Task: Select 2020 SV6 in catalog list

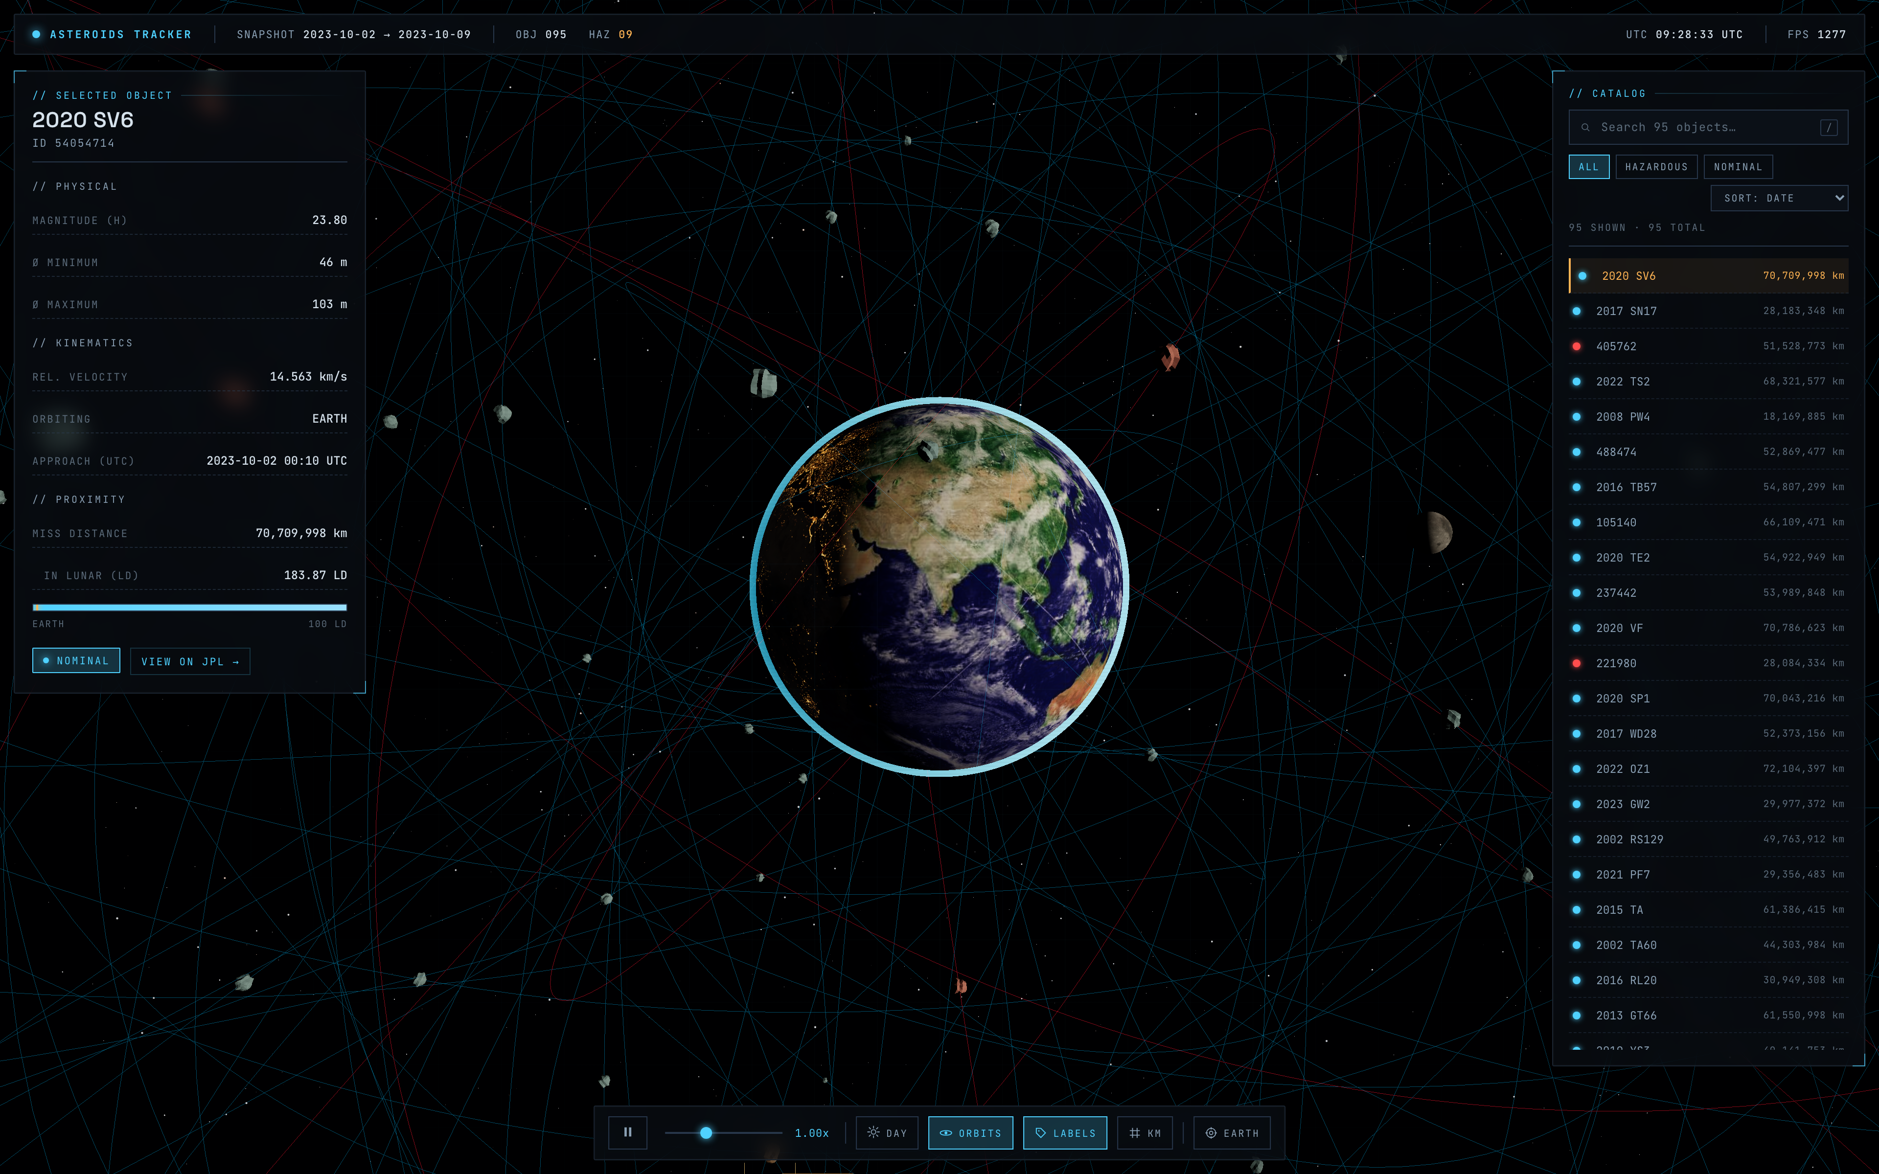Action: (1708, 275)
